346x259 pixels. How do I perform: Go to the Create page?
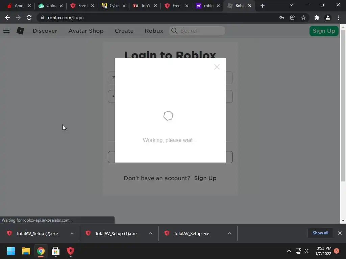(124, 31)
